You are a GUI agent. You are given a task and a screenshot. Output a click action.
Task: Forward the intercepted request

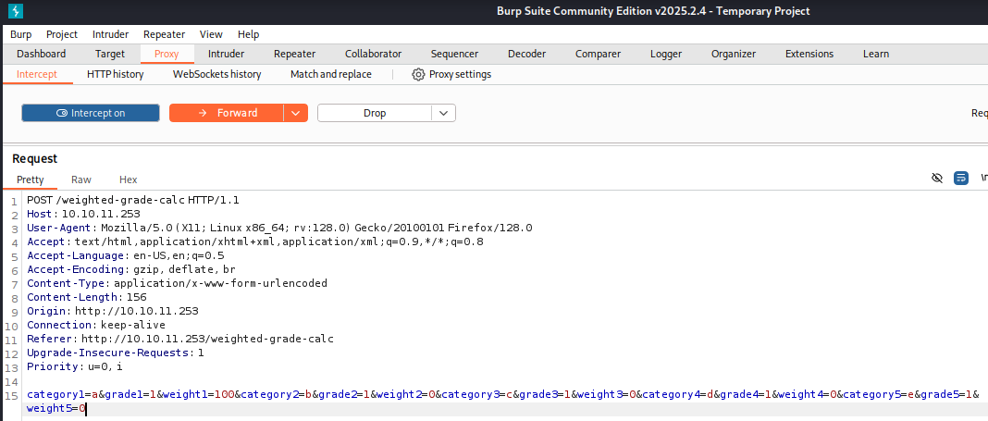click(x=226, y=113)
